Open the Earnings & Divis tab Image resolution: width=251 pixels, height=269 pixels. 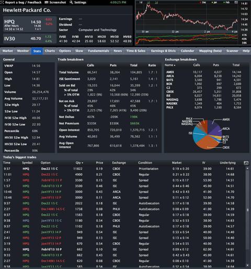163,51
